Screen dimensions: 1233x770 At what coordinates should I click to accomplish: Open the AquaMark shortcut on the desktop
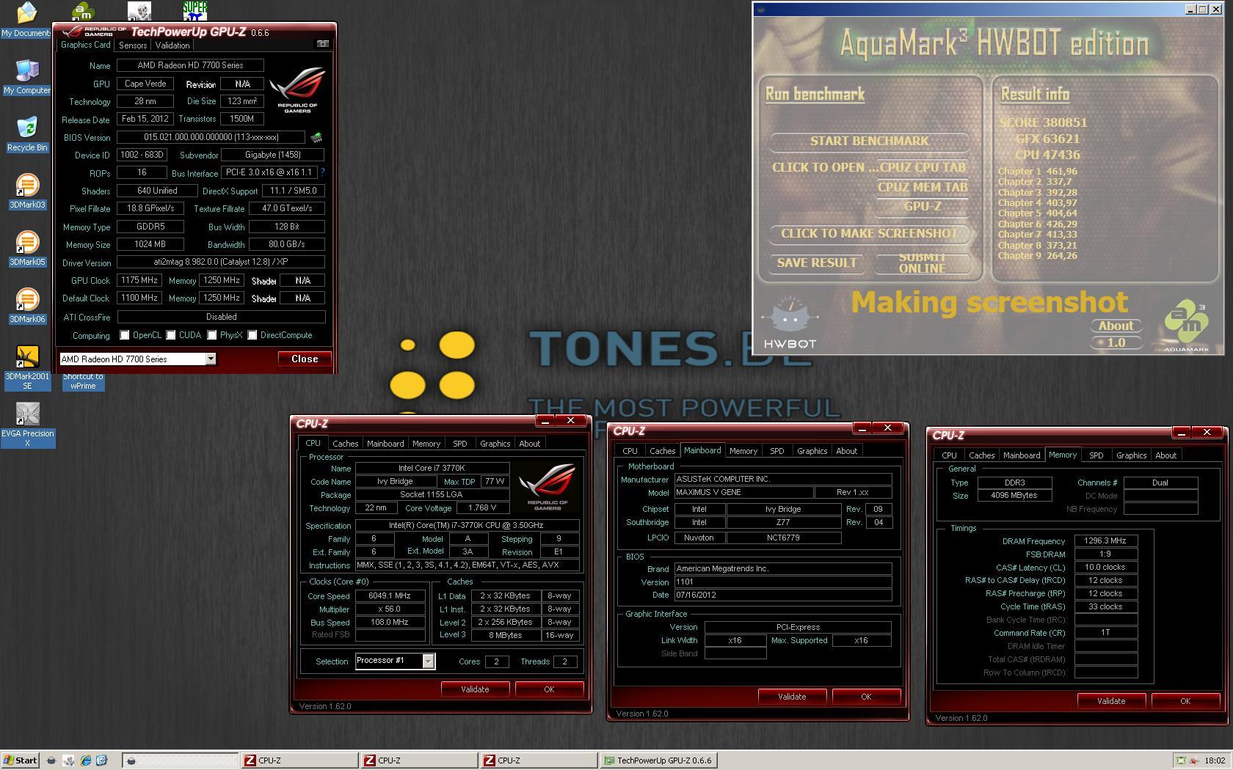pos(83,10)
